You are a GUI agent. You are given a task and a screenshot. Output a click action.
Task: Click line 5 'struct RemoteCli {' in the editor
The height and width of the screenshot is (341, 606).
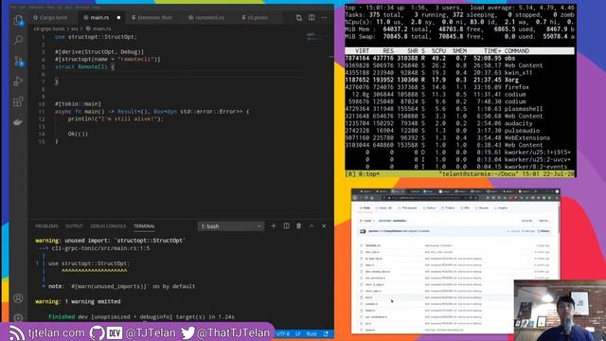[x=84, y=67]
